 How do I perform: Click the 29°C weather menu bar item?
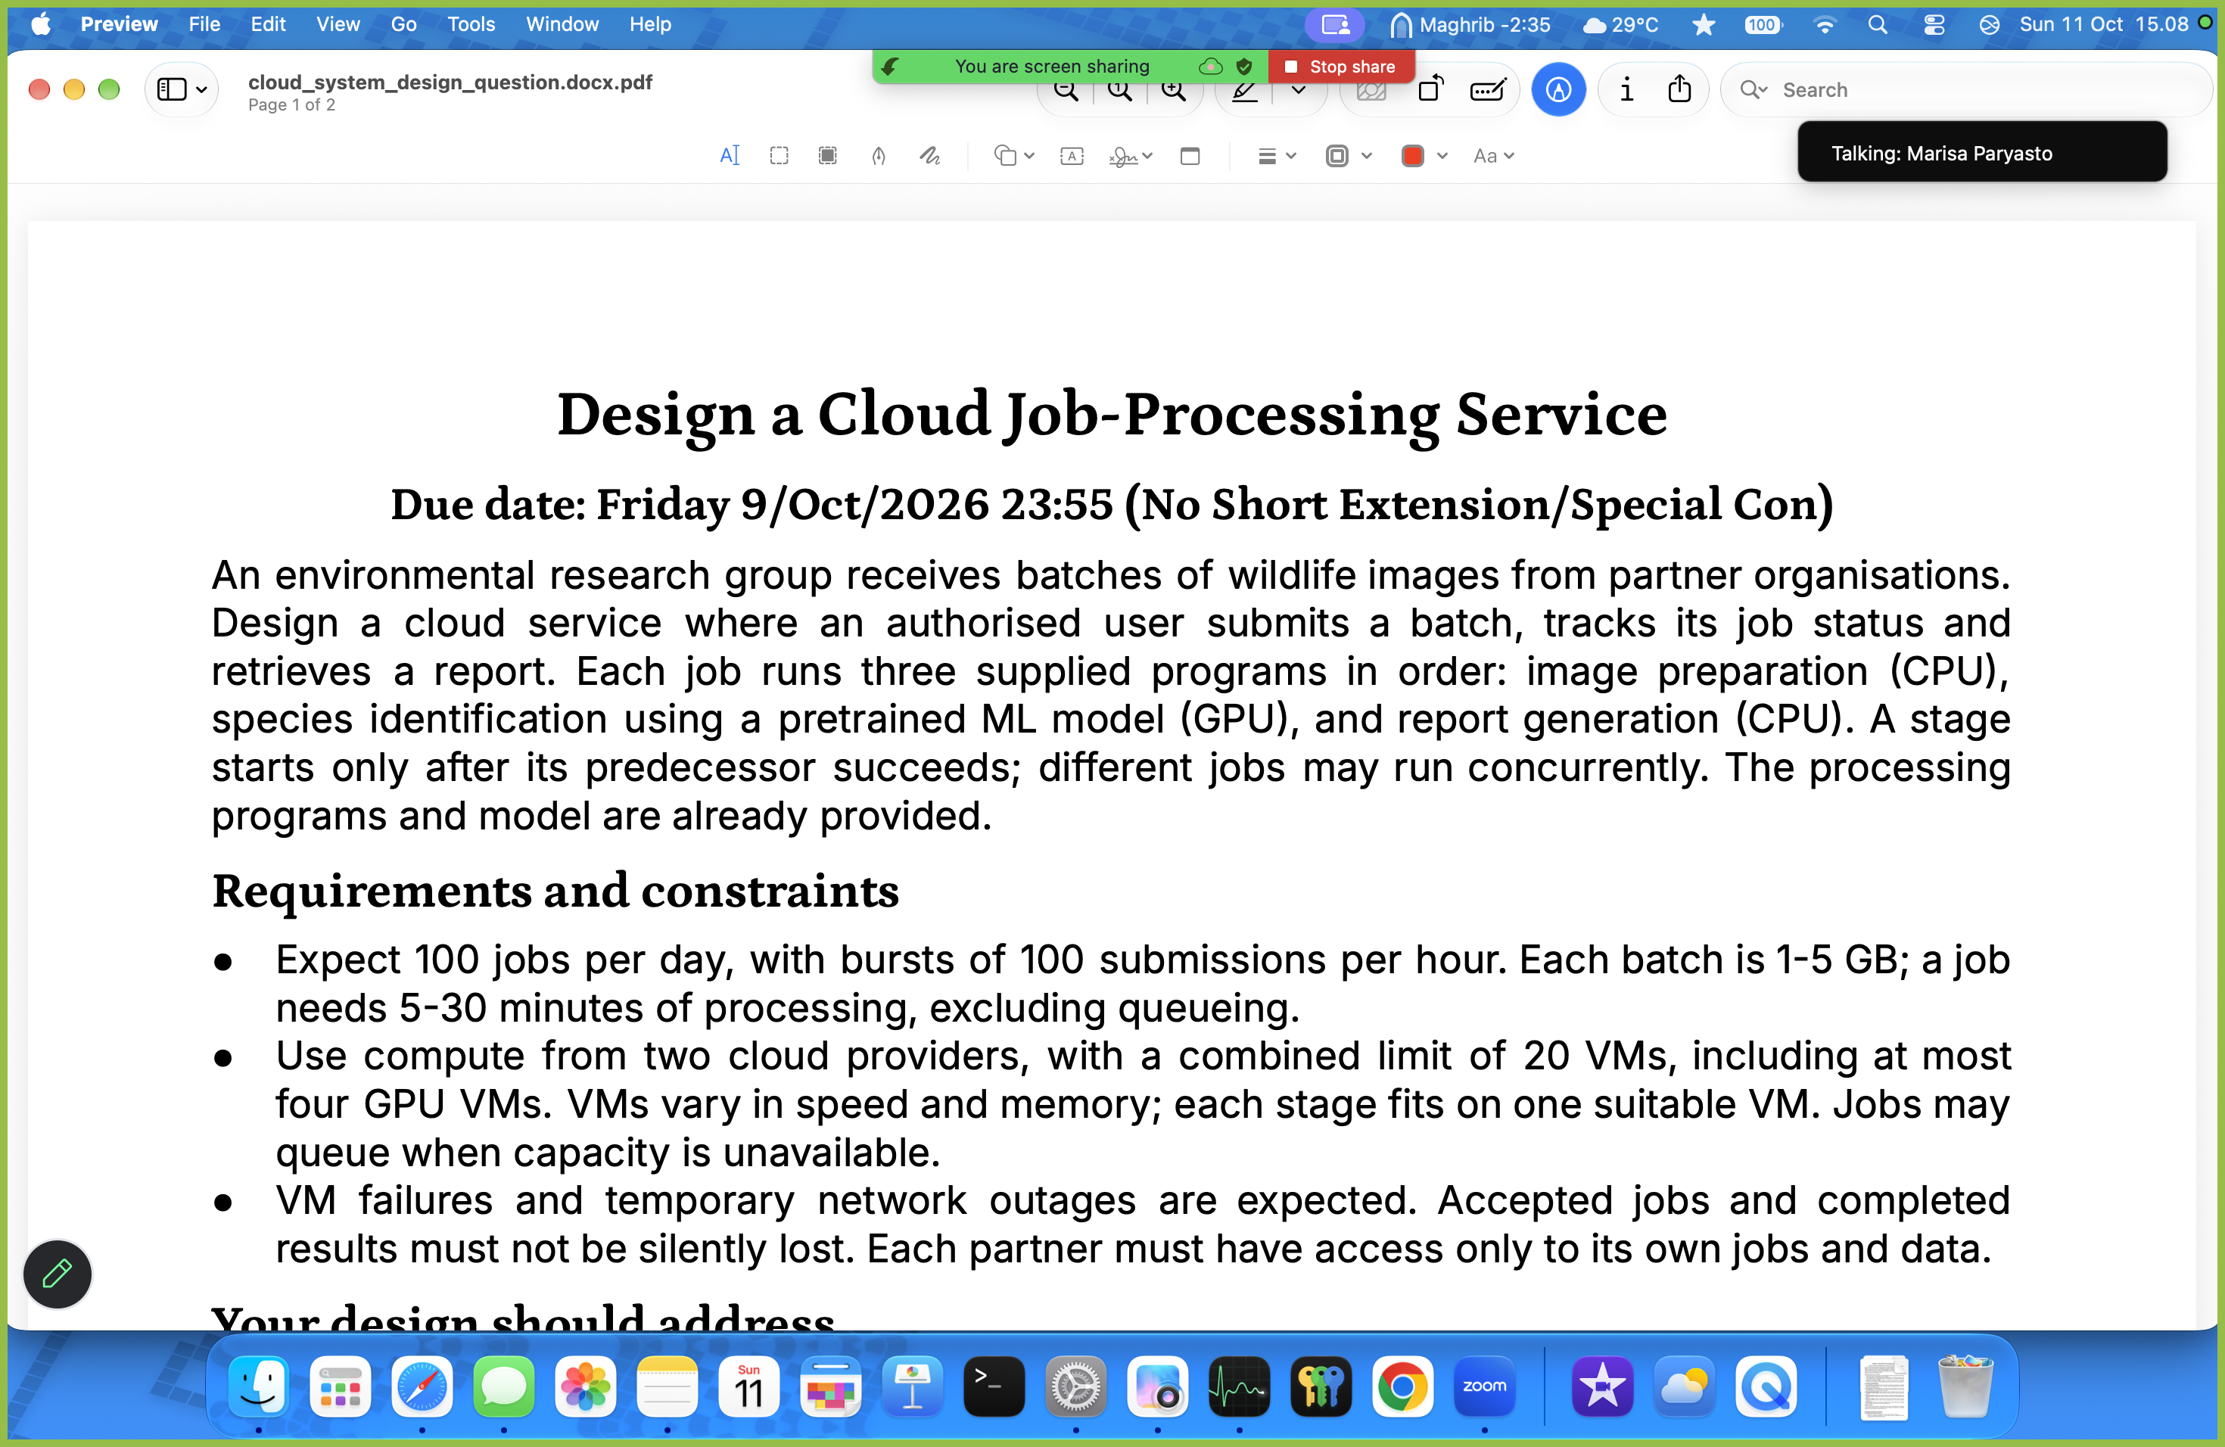click(1621, 24)
